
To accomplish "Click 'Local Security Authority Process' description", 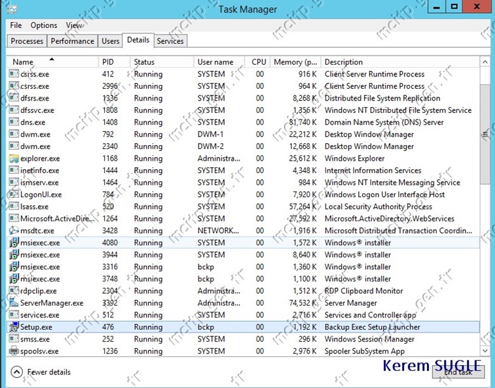I will (378, 206).
